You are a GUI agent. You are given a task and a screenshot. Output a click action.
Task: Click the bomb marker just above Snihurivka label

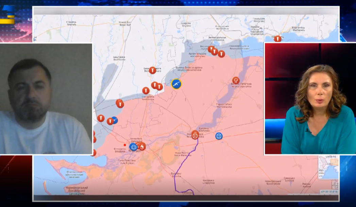pos(146,91)
